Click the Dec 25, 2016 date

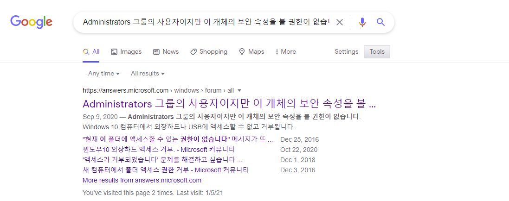tap(300, 140)
